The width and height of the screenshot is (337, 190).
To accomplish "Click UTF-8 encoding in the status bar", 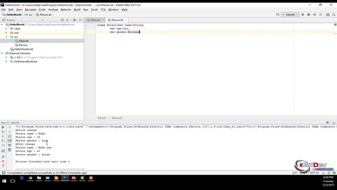I will [x=315, y=173].
